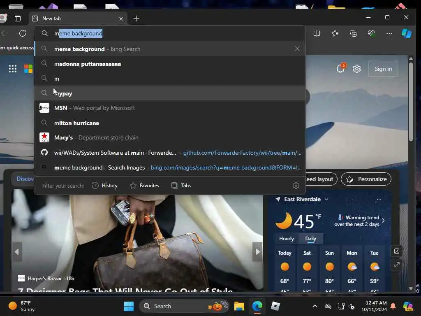
Task: Open the Windows Start menu
Action: pos(129,306)
